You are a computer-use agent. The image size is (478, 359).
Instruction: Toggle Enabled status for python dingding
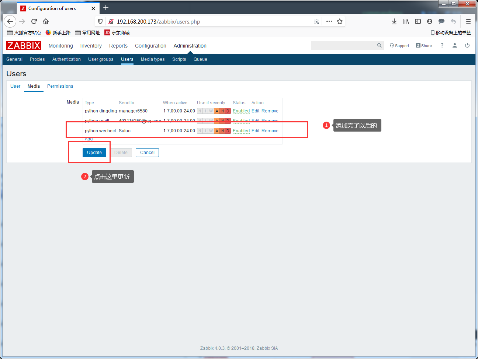pyautogui.click(x=241, y=111)
